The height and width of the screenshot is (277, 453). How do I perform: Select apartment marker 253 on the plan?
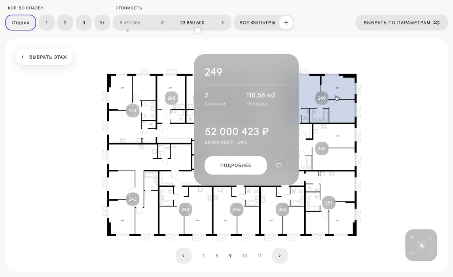tap(237, 209)
